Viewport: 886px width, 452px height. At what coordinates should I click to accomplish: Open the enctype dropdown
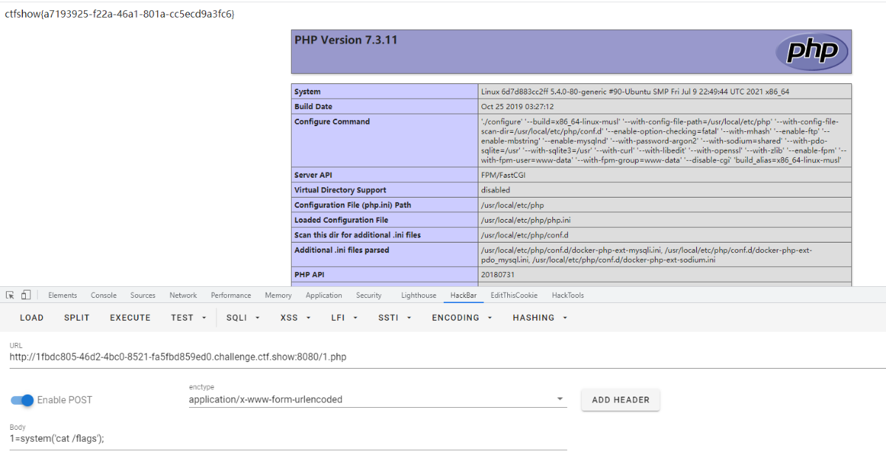378,400
